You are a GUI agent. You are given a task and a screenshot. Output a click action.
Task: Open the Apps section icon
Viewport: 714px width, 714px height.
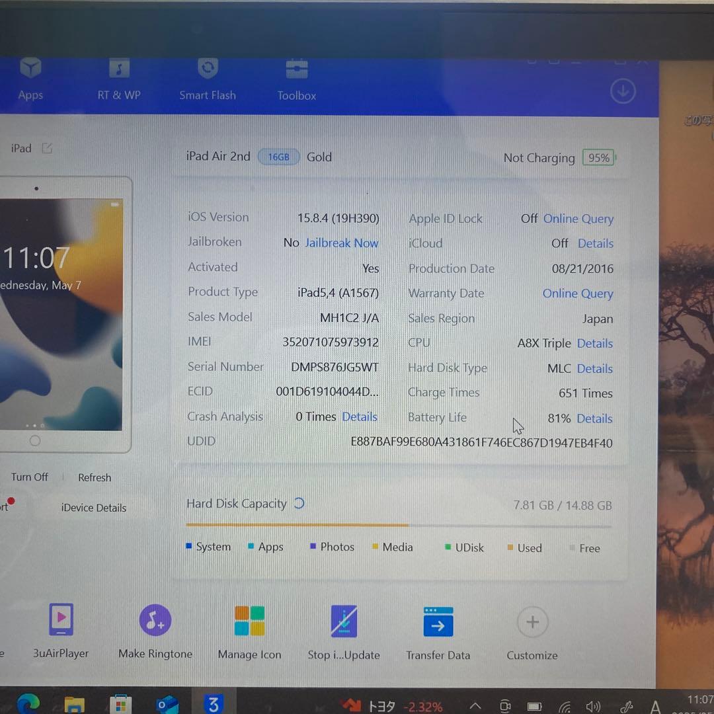tap(30, 68)
